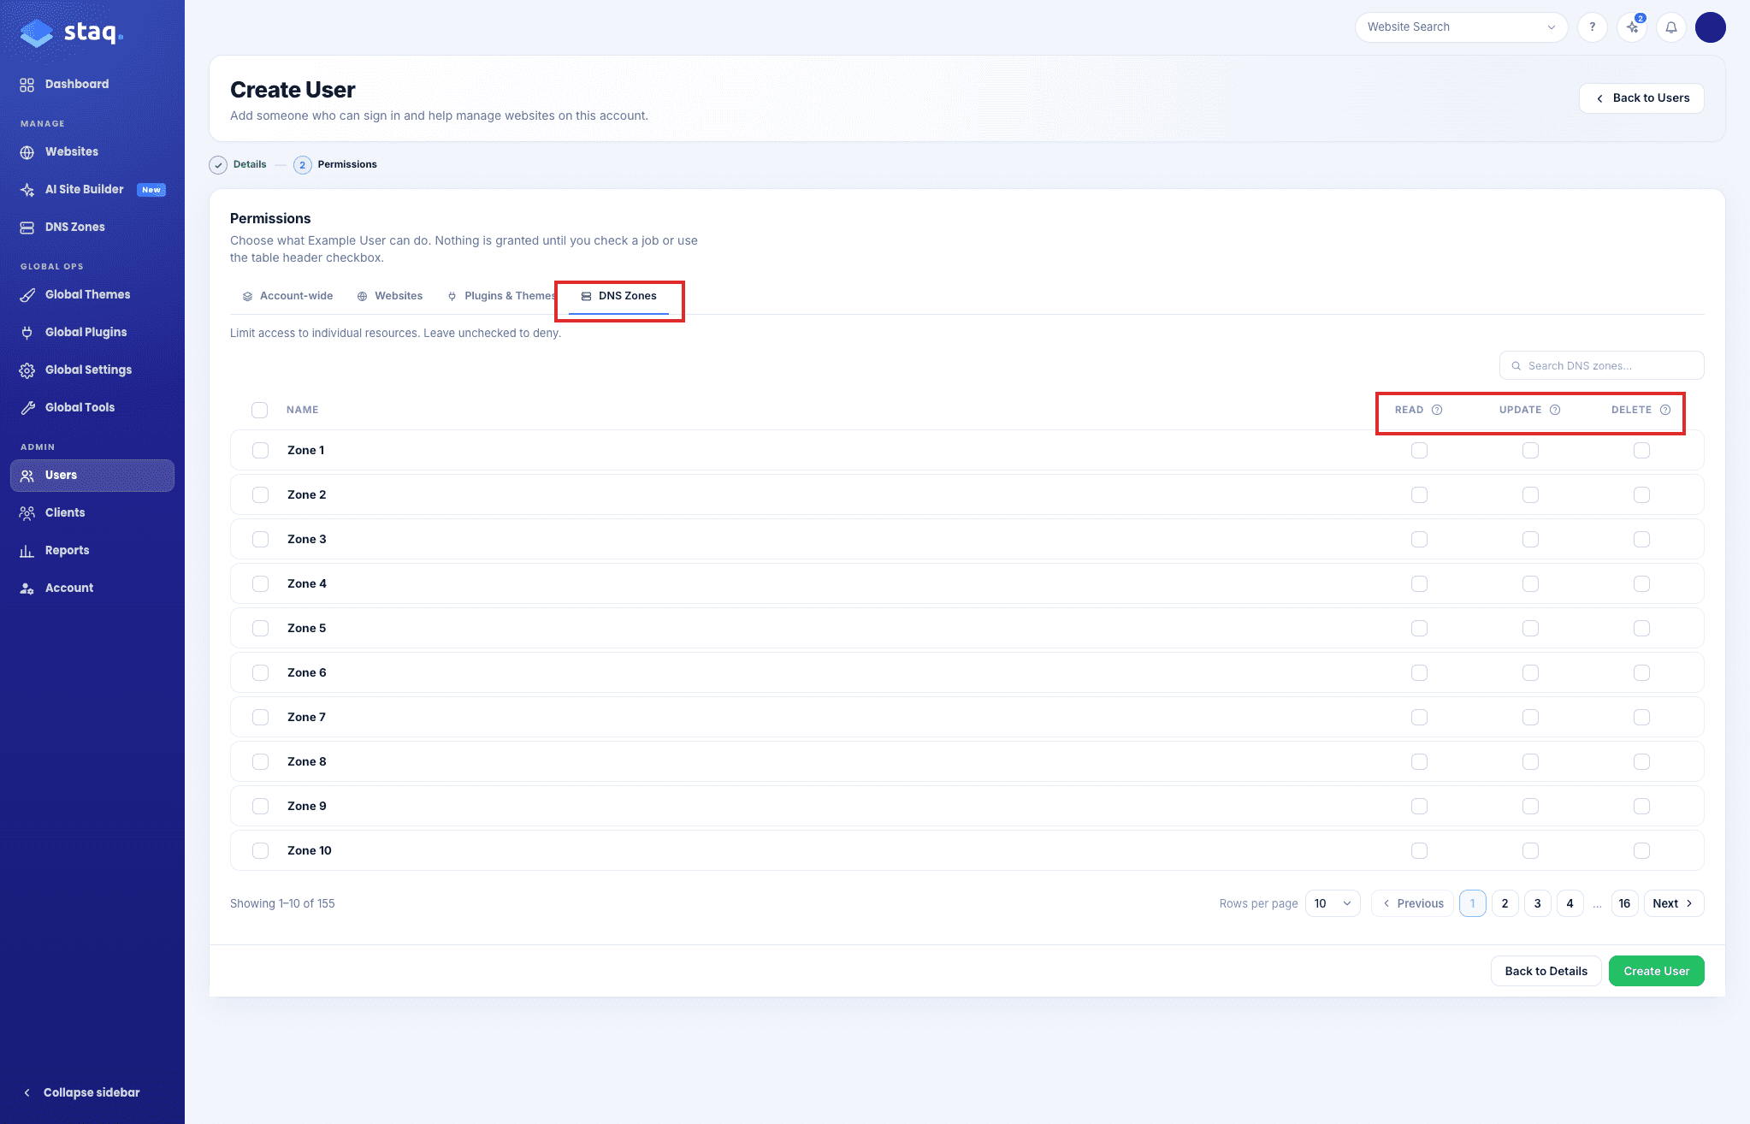Check the Zone 1 row checkbox
1750x1124 pixels.
(x=261, y=450)
